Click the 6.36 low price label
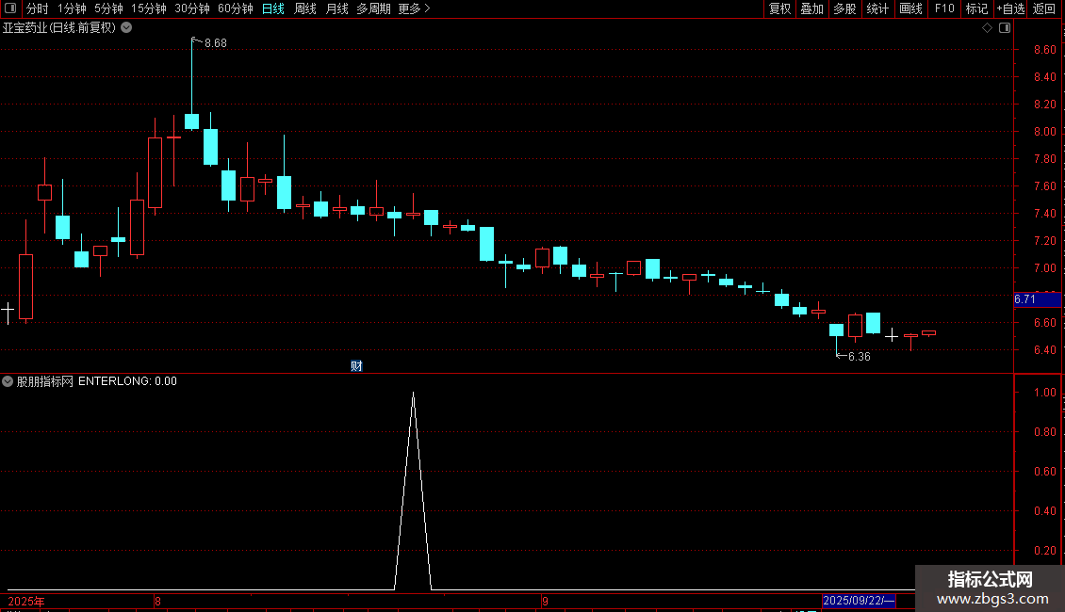The image size is (1065, 612). (x=860, y=356)
